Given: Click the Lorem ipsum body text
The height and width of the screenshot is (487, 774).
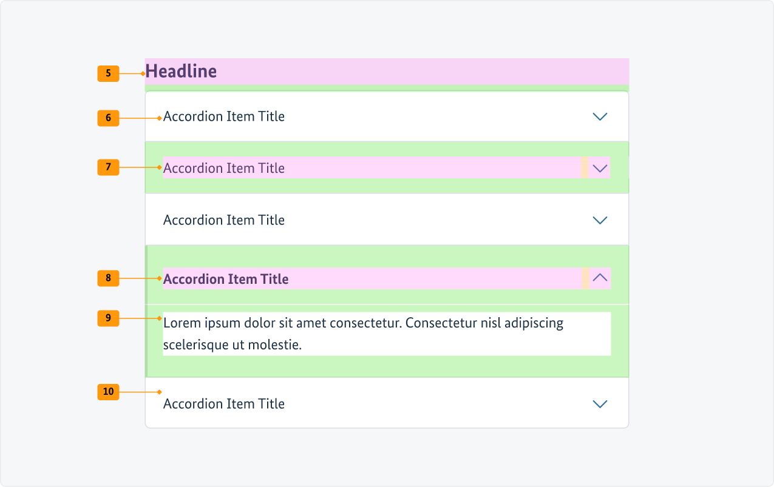Looking at the screenshot, I should pyautogui.click(x=363, y=334).
